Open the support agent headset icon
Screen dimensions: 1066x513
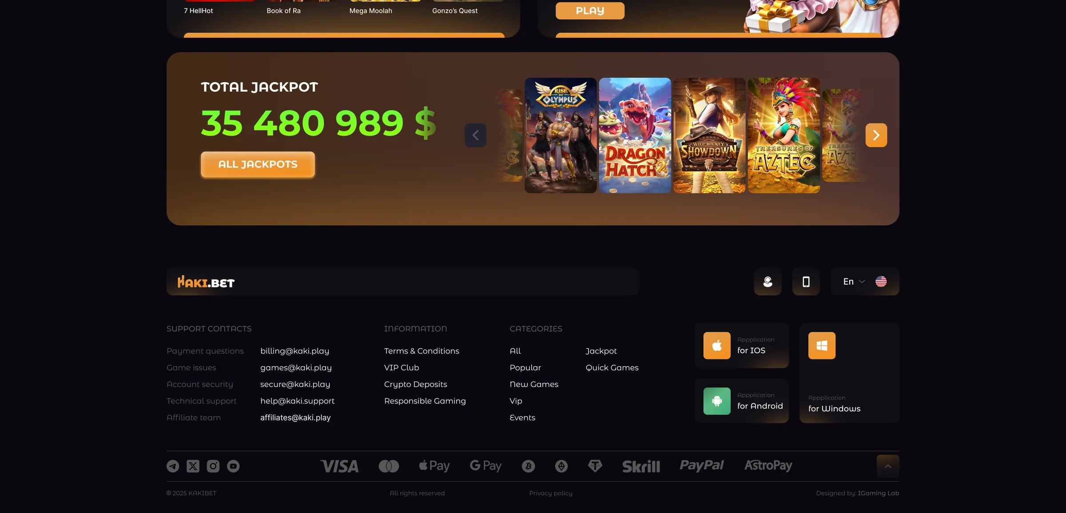[768, 282]
